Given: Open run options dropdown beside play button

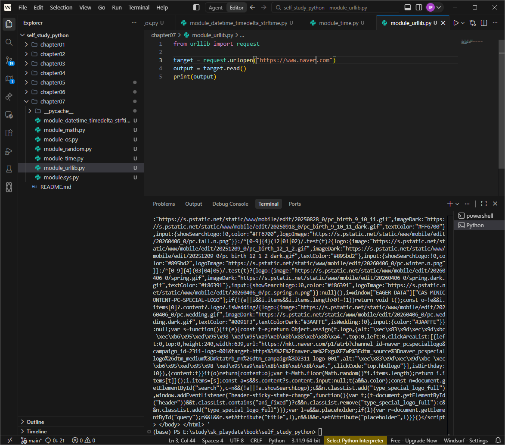Looking at the screenshot, I should click(463, 23).
